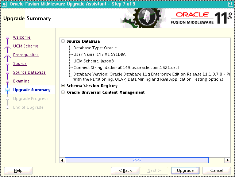Open the UCM Schema step
This screenshot has width=235, height=177.
pyautogui.click(x=26, y=46)
